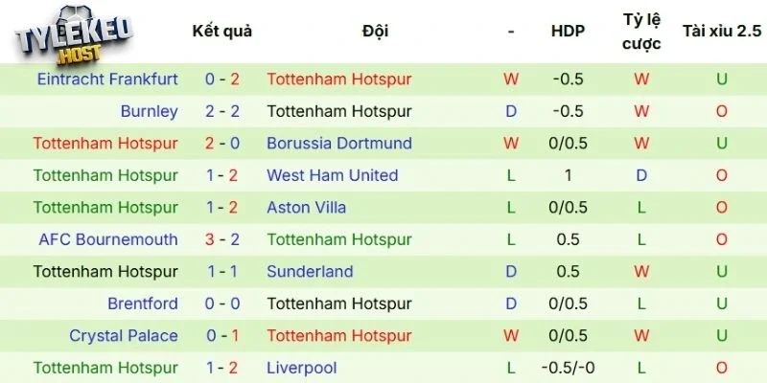
Task: Click the Kết quả column header
Action: tap(222, 31)
